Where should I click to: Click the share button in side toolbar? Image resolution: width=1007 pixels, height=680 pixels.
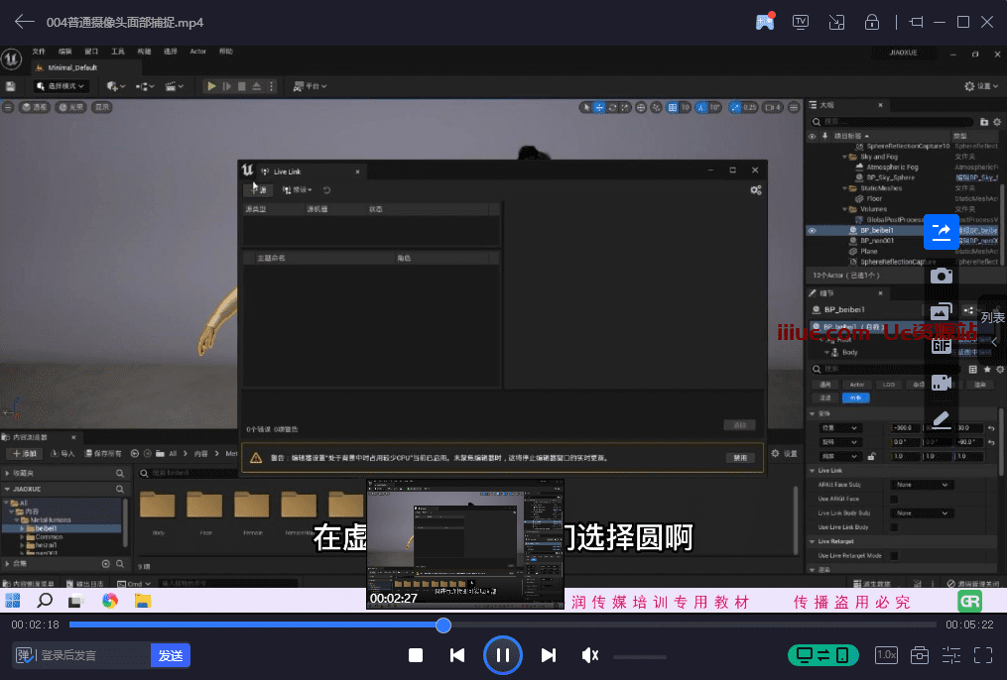click(x=941, y=232)
